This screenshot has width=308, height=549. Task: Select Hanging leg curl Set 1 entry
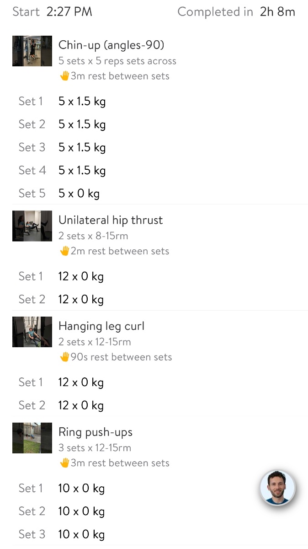[x=81, y=382]
